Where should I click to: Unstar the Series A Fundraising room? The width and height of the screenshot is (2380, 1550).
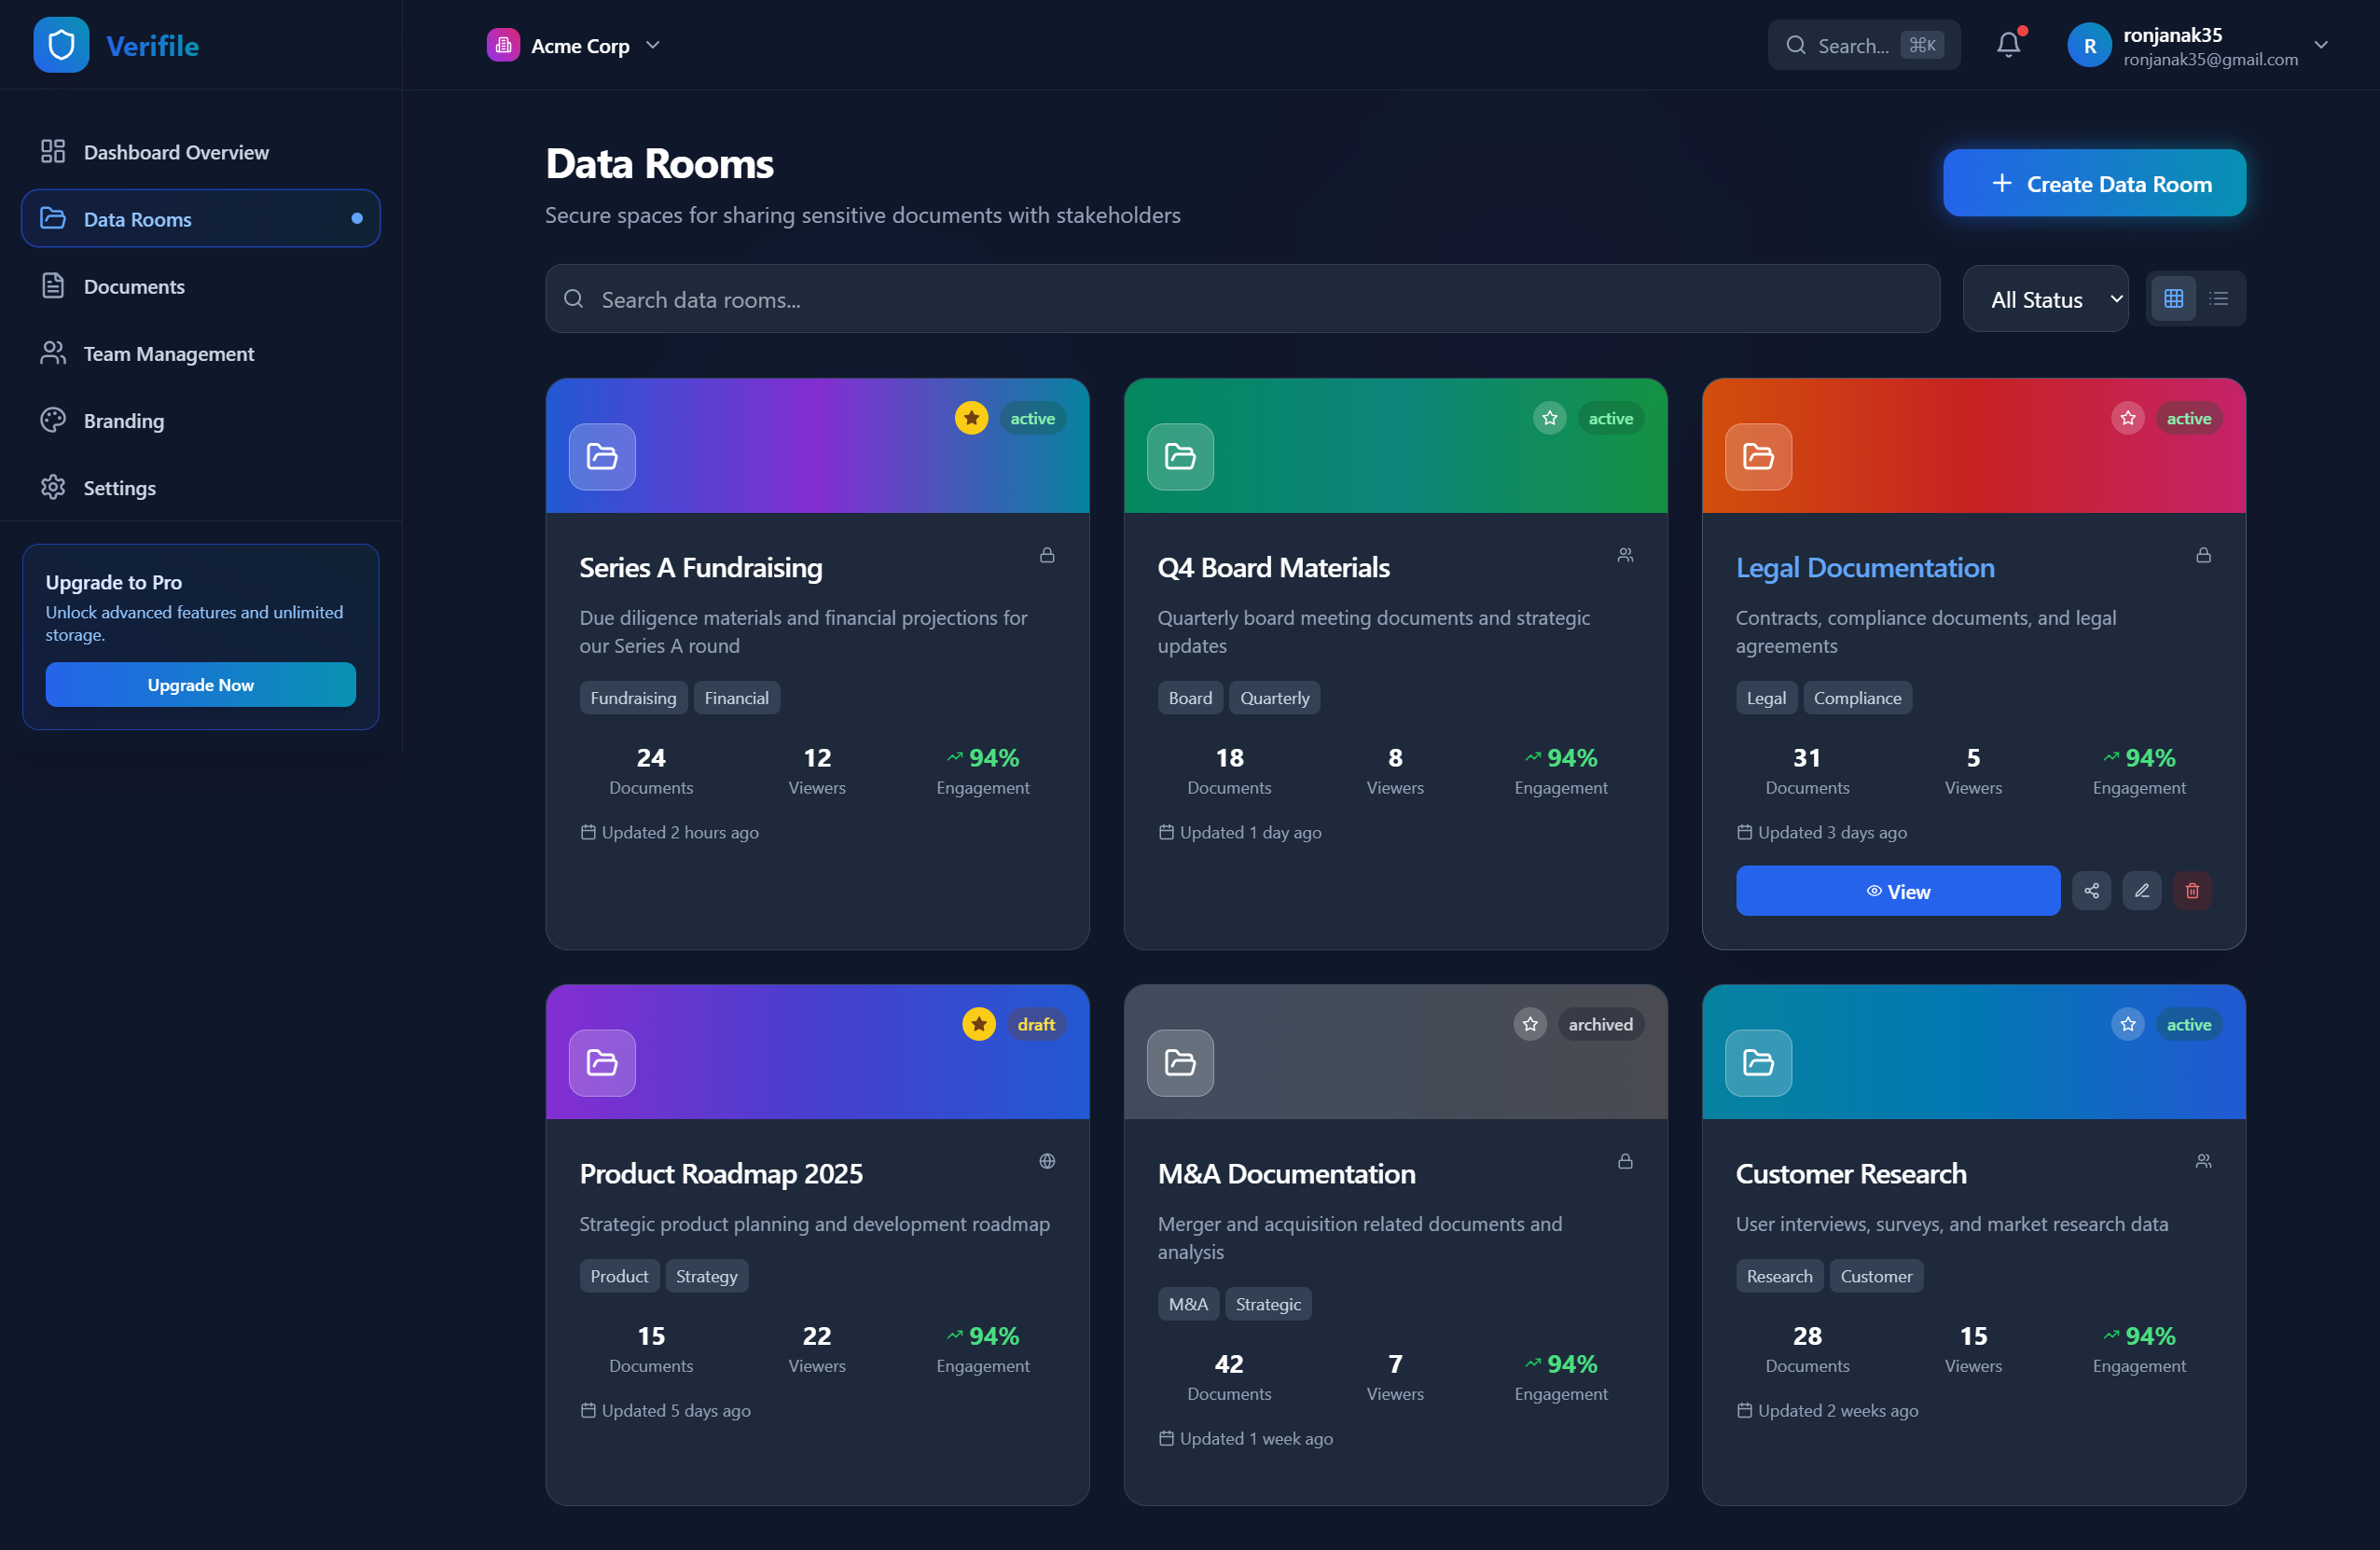tap(971, 418)
